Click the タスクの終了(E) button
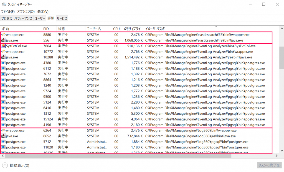The width and height of the screenshot is (284, 172). coord(269,165)
